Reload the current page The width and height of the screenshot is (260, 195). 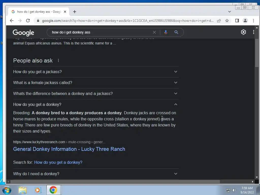pos(28,21)
